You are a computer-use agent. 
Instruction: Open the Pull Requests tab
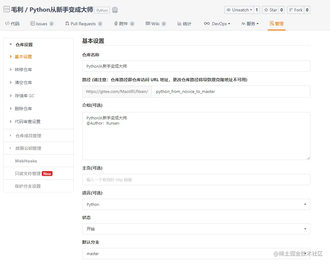tap(83, 24)
